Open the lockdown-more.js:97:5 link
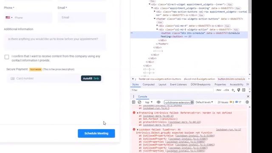 157,125
